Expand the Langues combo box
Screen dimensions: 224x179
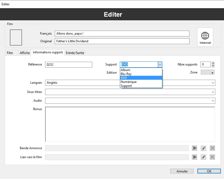(213, 83)
